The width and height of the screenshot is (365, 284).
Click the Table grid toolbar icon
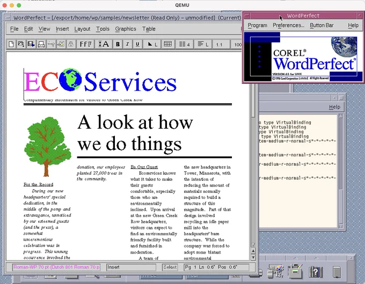(167, 44)
